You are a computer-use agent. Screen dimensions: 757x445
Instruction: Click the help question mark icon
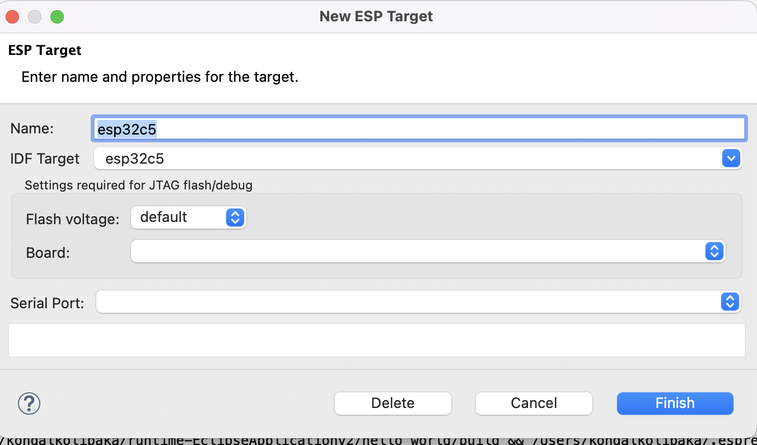[29, 403]
